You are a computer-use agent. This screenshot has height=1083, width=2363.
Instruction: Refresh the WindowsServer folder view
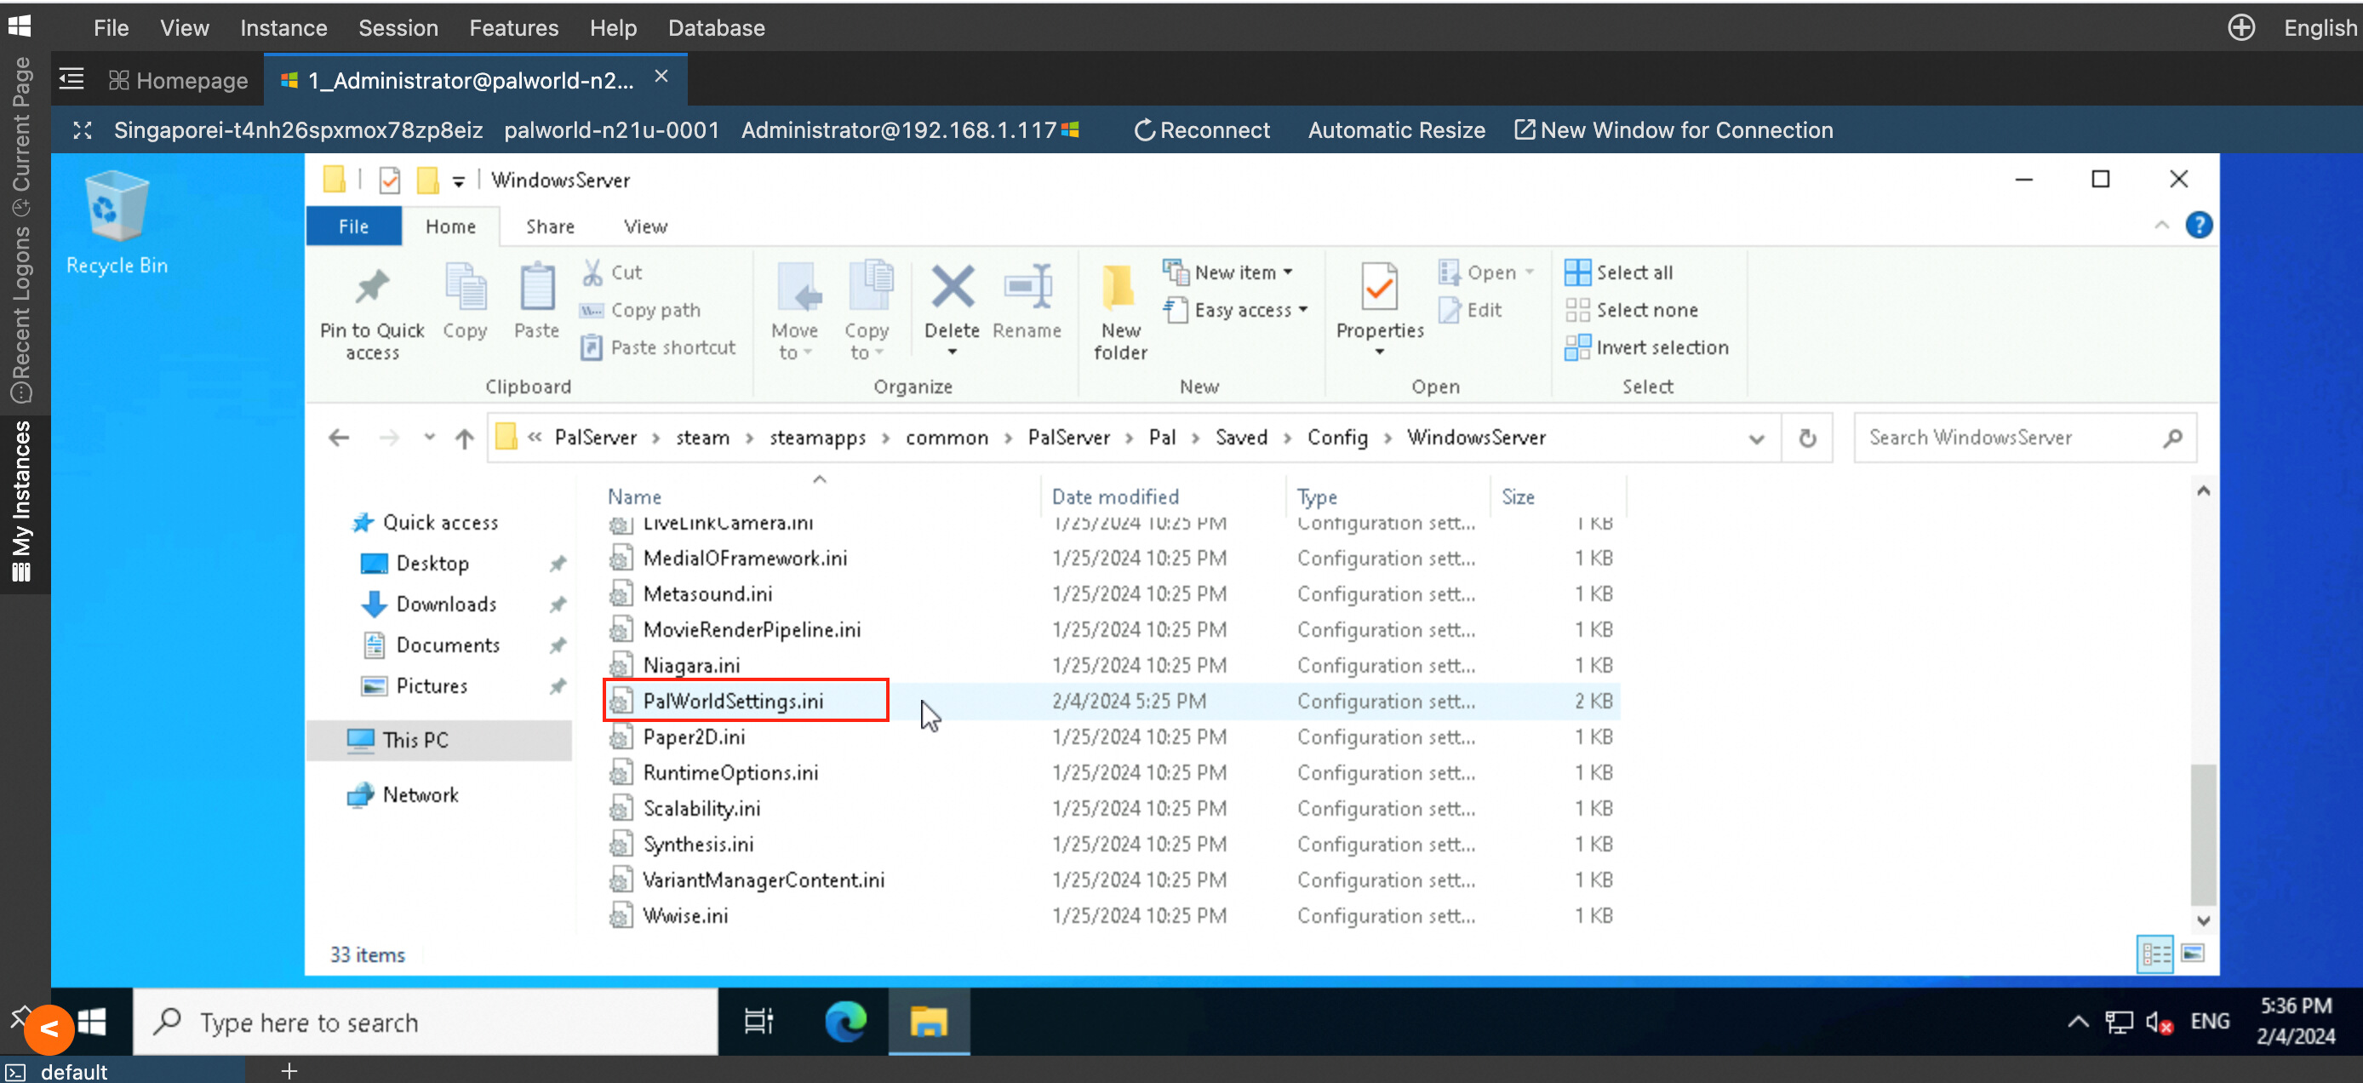click(1807, 438)
